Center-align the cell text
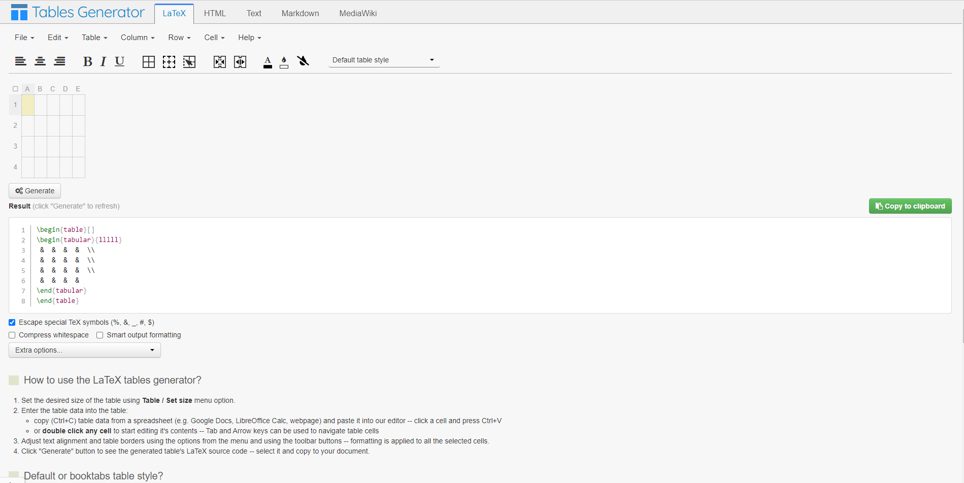964x483 pixels. [x=40, y=61]
